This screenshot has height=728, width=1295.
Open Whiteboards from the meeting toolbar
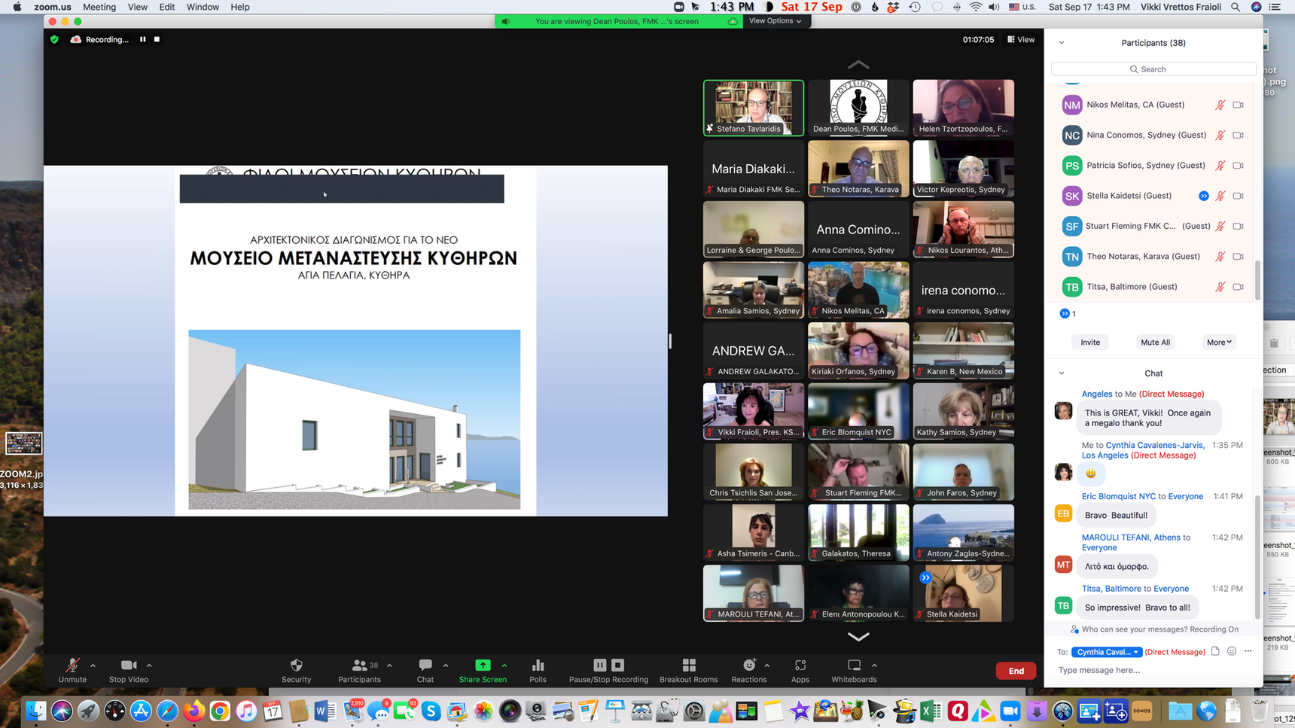pos(854,666)
